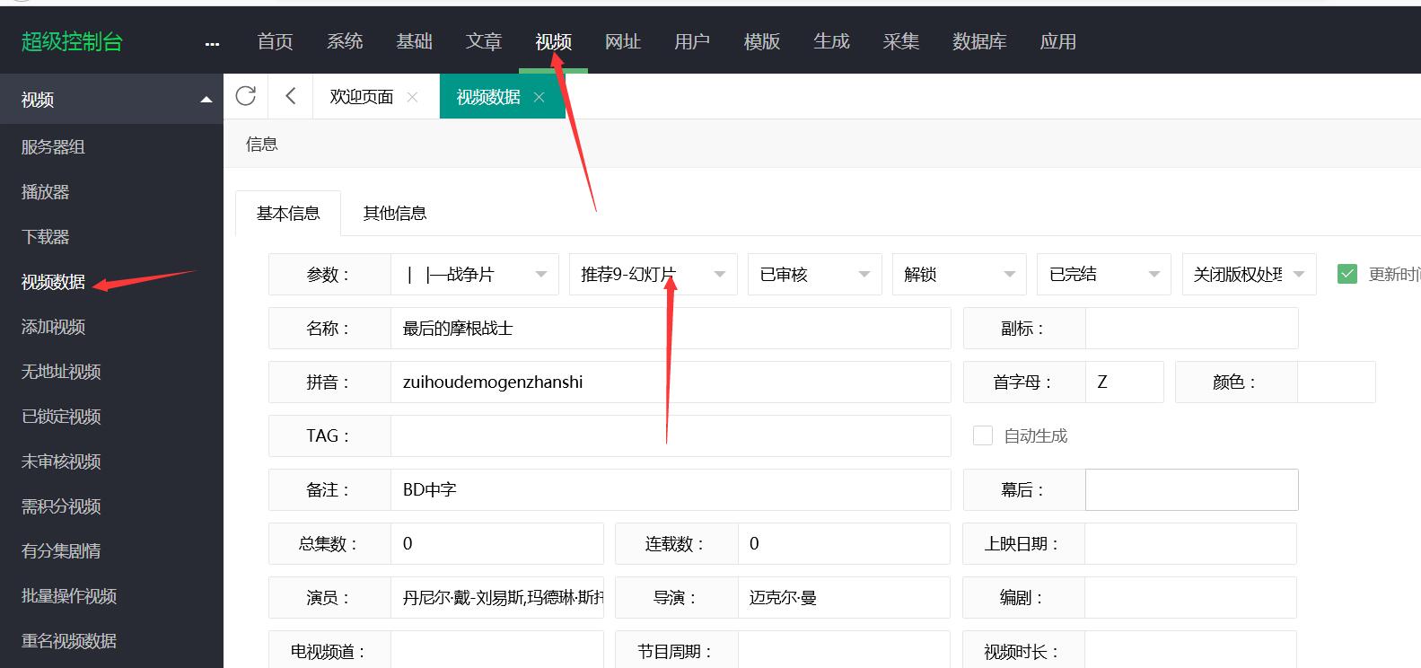This screenshot has height=668, width=1421.
Task: Open 文章 in the top navigation
Action: [x=484, y=41]
